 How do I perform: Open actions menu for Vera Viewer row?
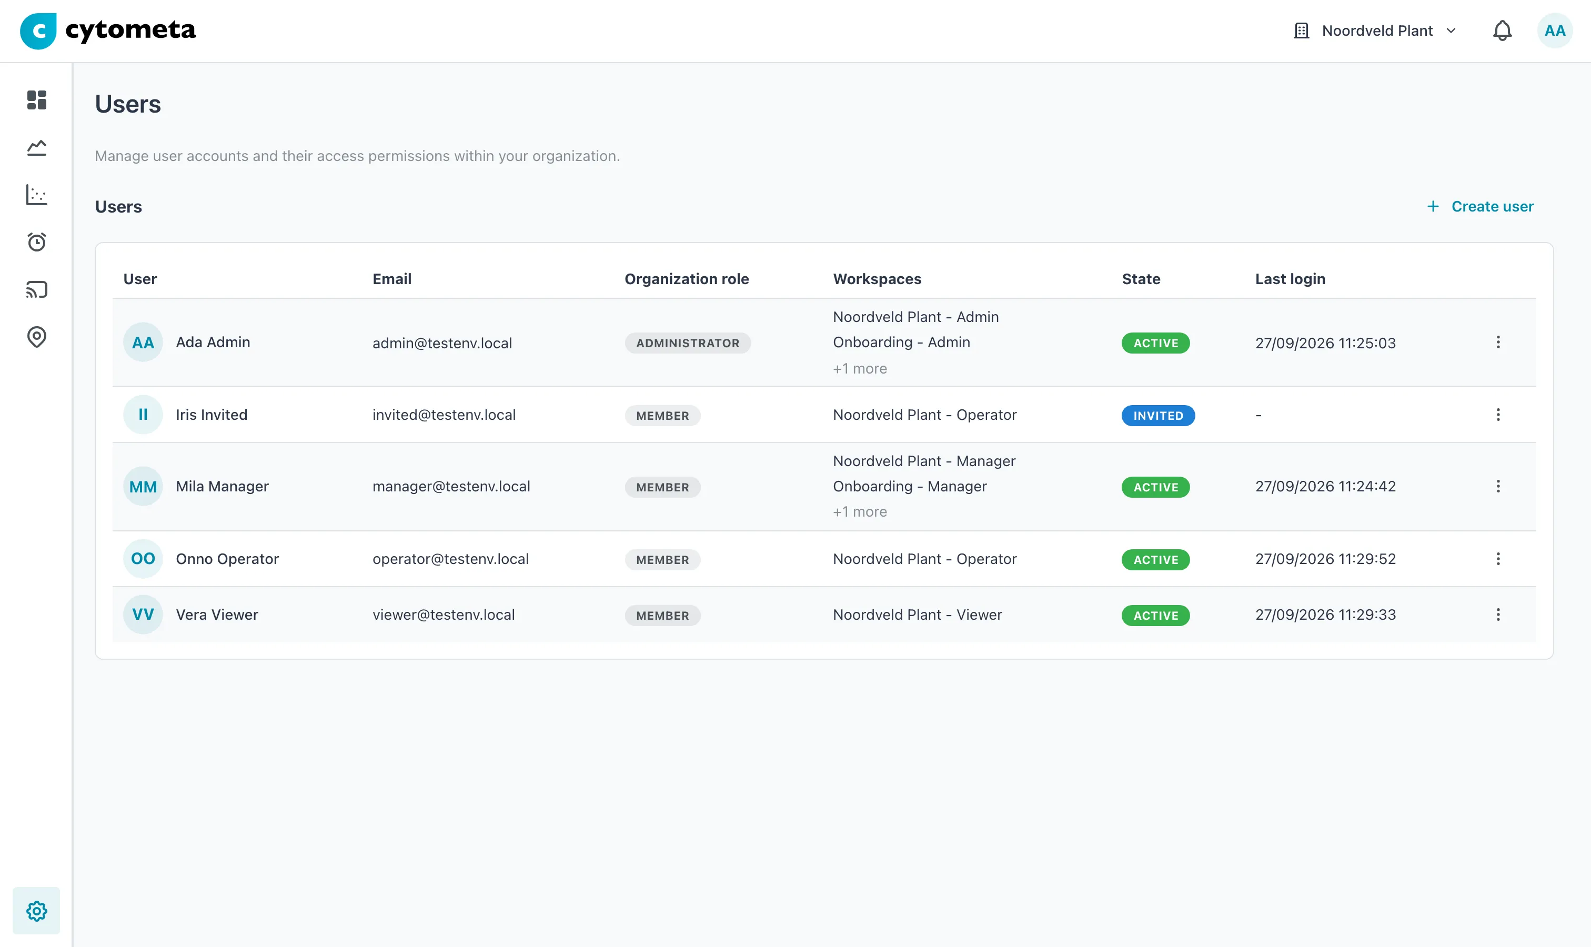(1498, 614)
